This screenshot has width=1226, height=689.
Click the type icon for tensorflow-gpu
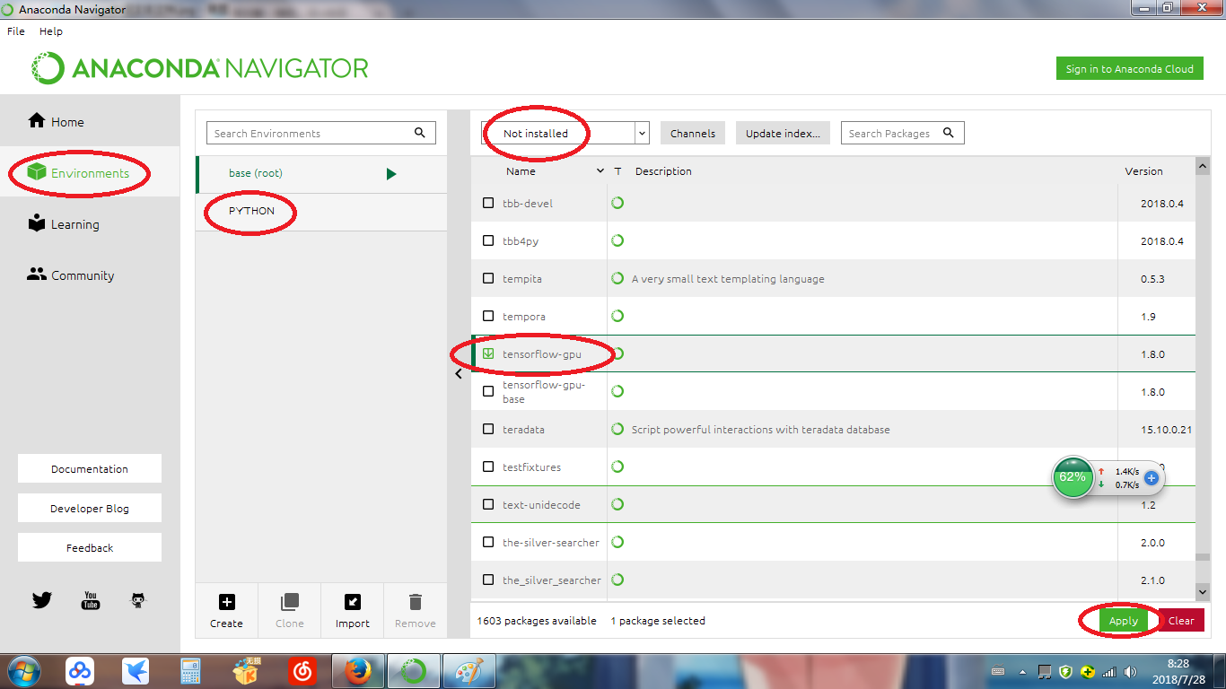(x=617, y=353)
